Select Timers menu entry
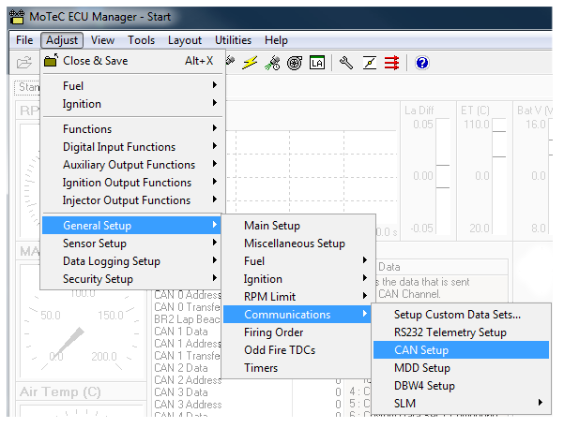564x428 pixels. click(298, 368)
